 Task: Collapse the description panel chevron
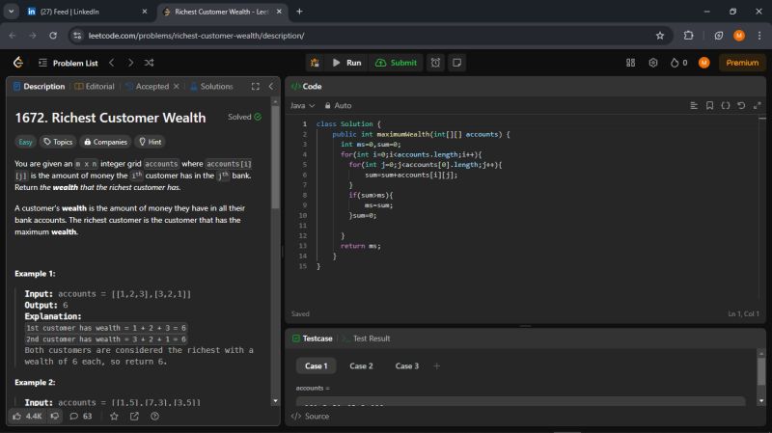271,86
